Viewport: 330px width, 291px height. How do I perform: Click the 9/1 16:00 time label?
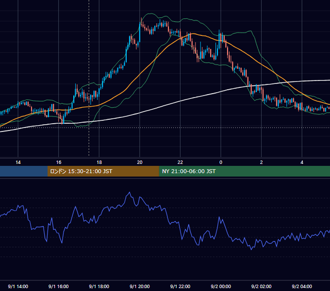click(x=59, y=286)
